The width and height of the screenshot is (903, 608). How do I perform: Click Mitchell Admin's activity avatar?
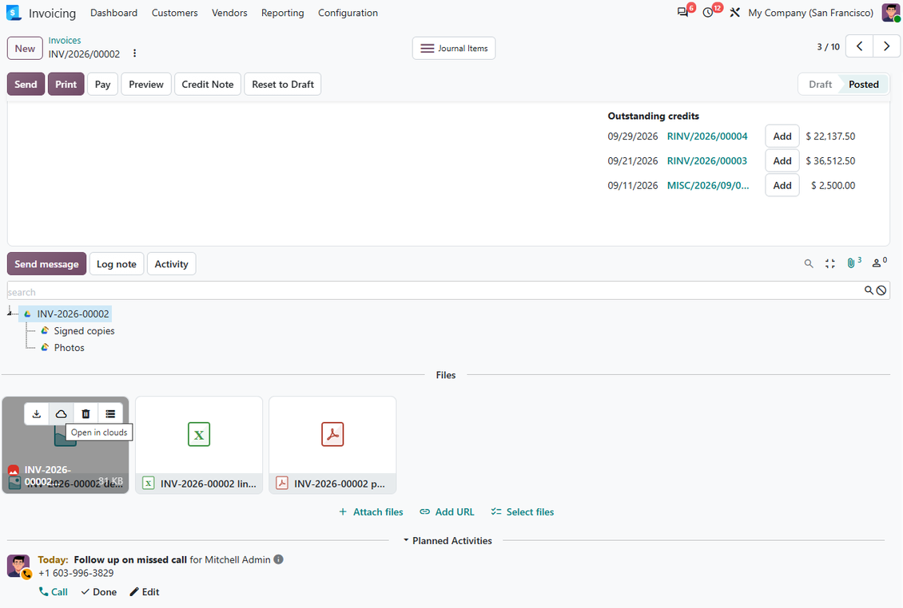point(18,566)
